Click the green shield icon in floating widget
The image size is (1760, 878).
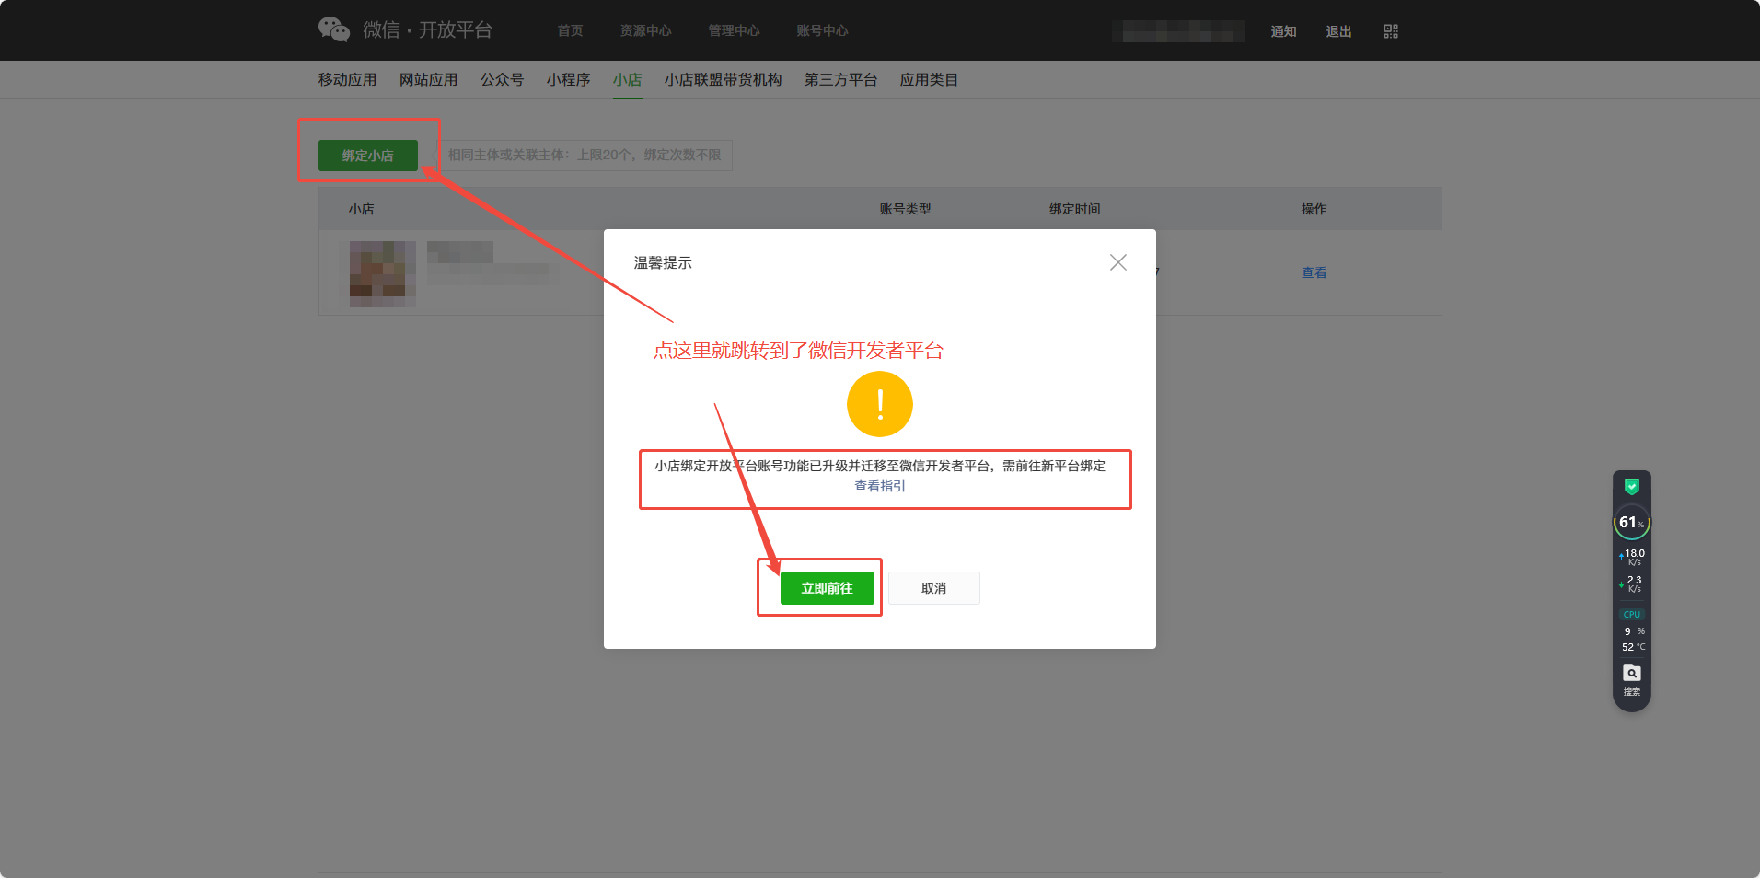pos(1632,486)
